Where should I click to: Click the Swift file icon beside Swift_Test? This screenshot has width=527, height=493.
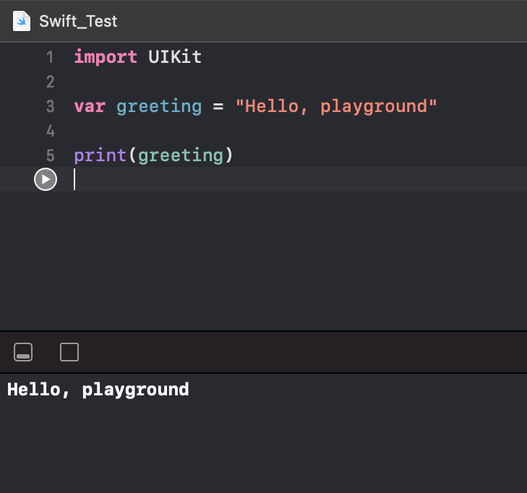click(x=22, y=21)
